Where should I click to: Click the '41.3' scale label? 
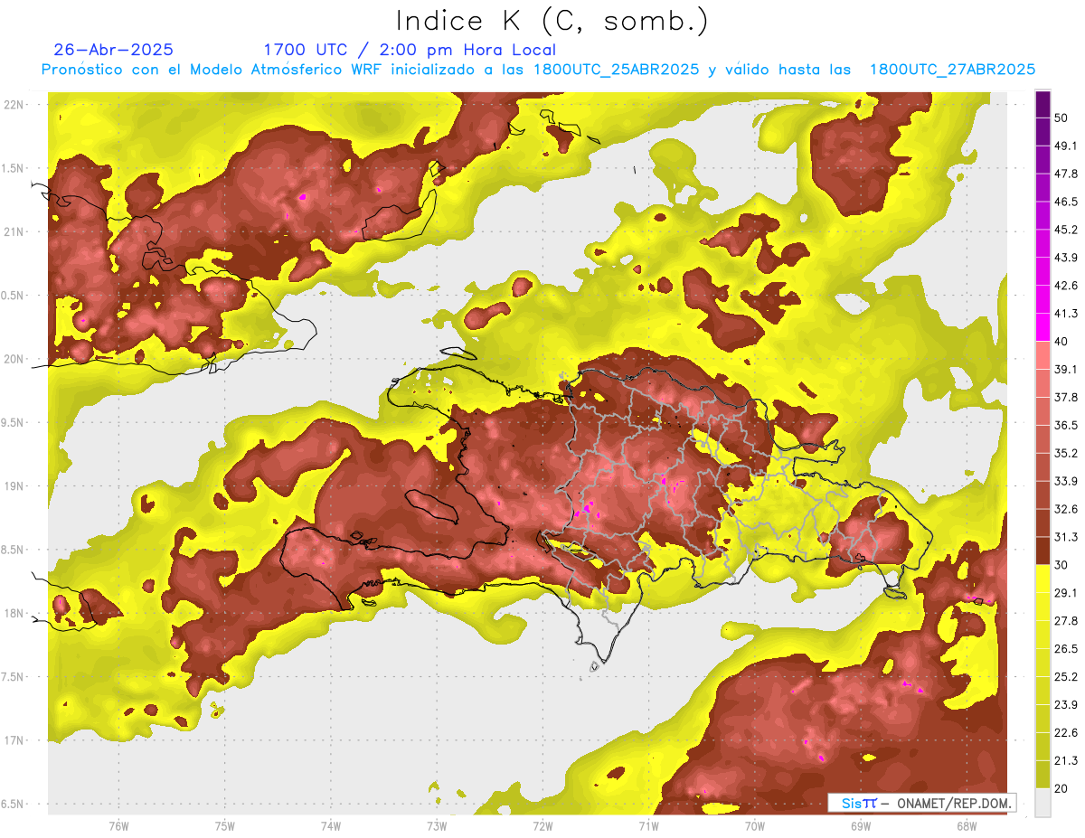coord(1066,314)
